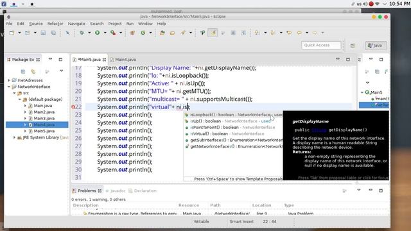This screenshot has width=411, height=231.
Task: Open Package Explorer view menu triangle
Action: (62, 71)
